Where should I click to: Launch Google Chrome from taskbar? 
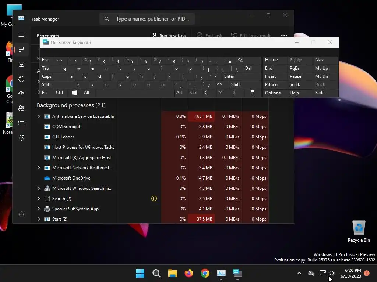(205, 273)
